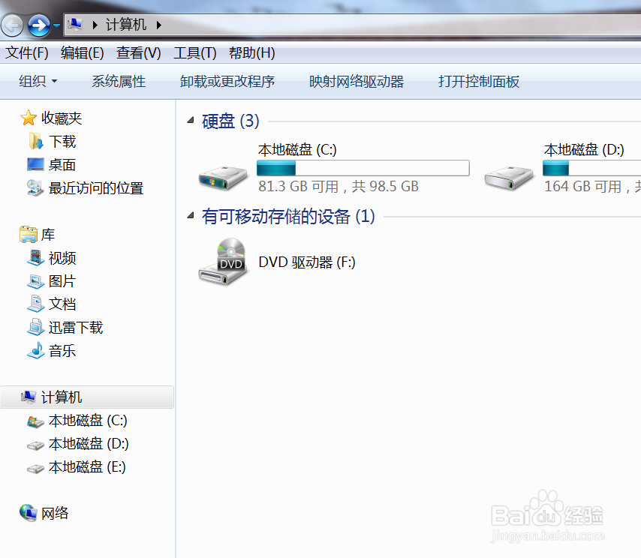Viewport: 641px width, 558px height.
Task: Click the C: drive capacity bar
Action: [x=363, y=168]
